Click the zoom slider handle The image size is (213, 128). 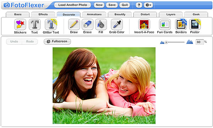tap(166, 42)
